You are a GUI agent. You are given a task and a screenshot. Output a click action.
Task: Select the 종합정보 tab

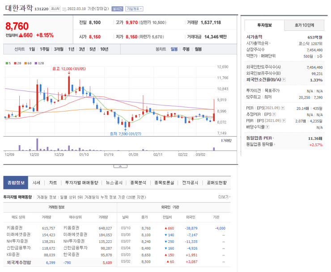(16, 183)
